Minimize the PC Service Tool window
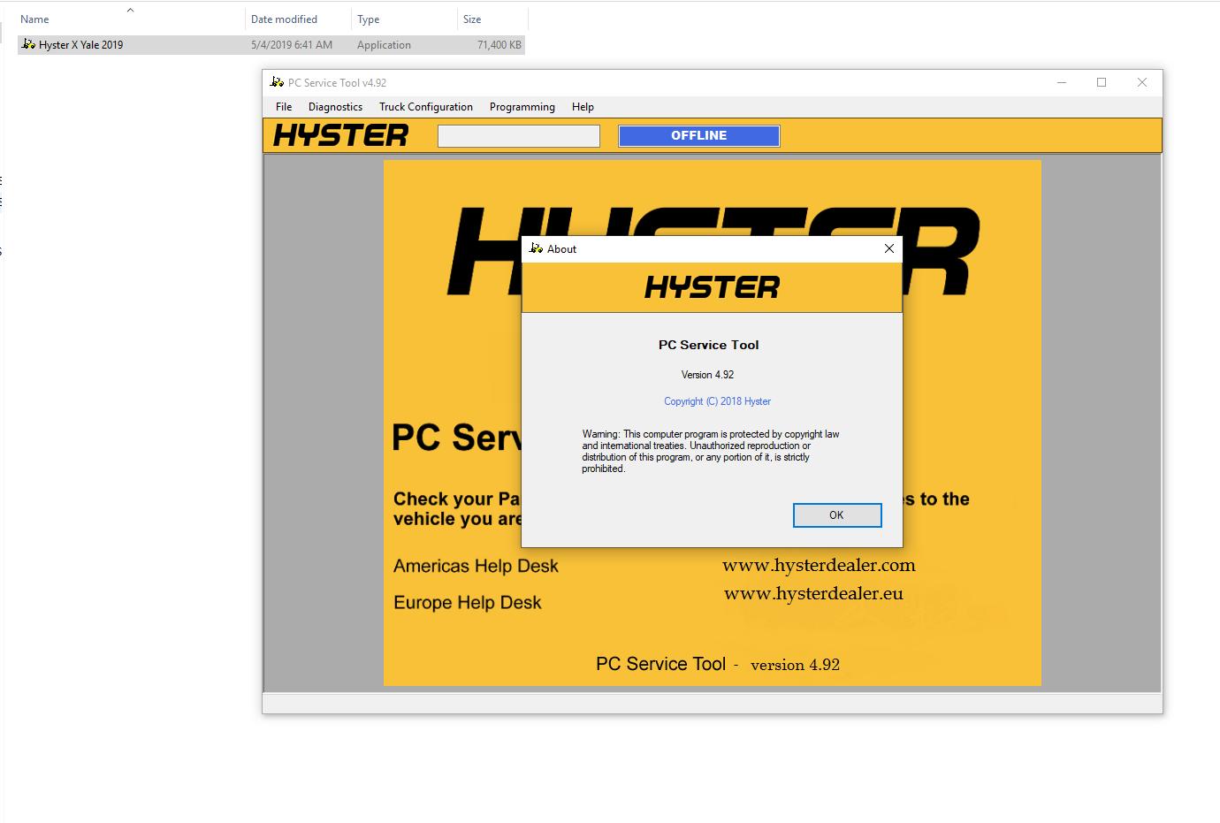Viewport: 1220px width, 823px height. (x=1061, y=82)
